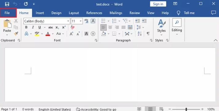This screenshot has width=219, height=111.
Task: Open the Design tab
Action: pyautogui.click(x=56, y=13)
